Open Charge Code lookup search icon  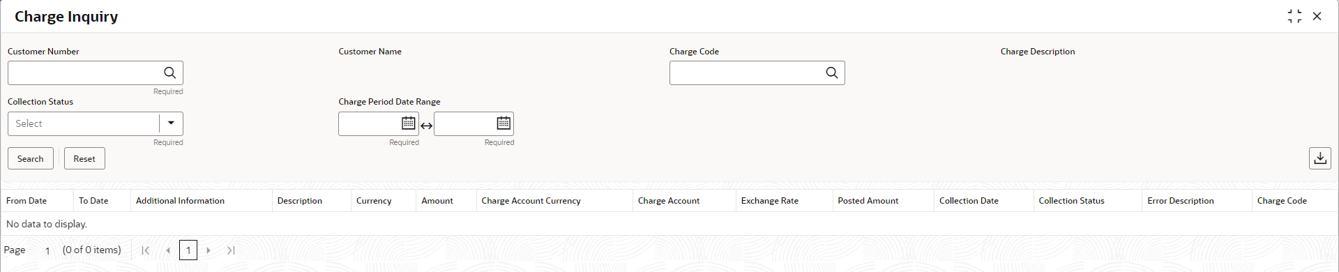click(831, 73)
